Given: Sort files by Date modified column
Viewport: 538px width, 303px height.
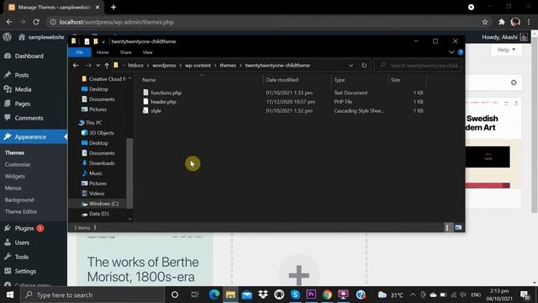Looking at the screenshot, I should pos(282,80).
